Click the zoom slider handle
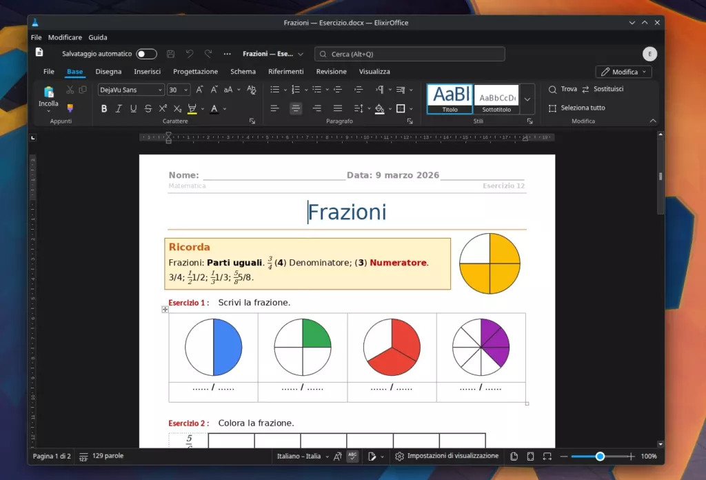Viewport: 706px width, 480px height. pos(601,457)
